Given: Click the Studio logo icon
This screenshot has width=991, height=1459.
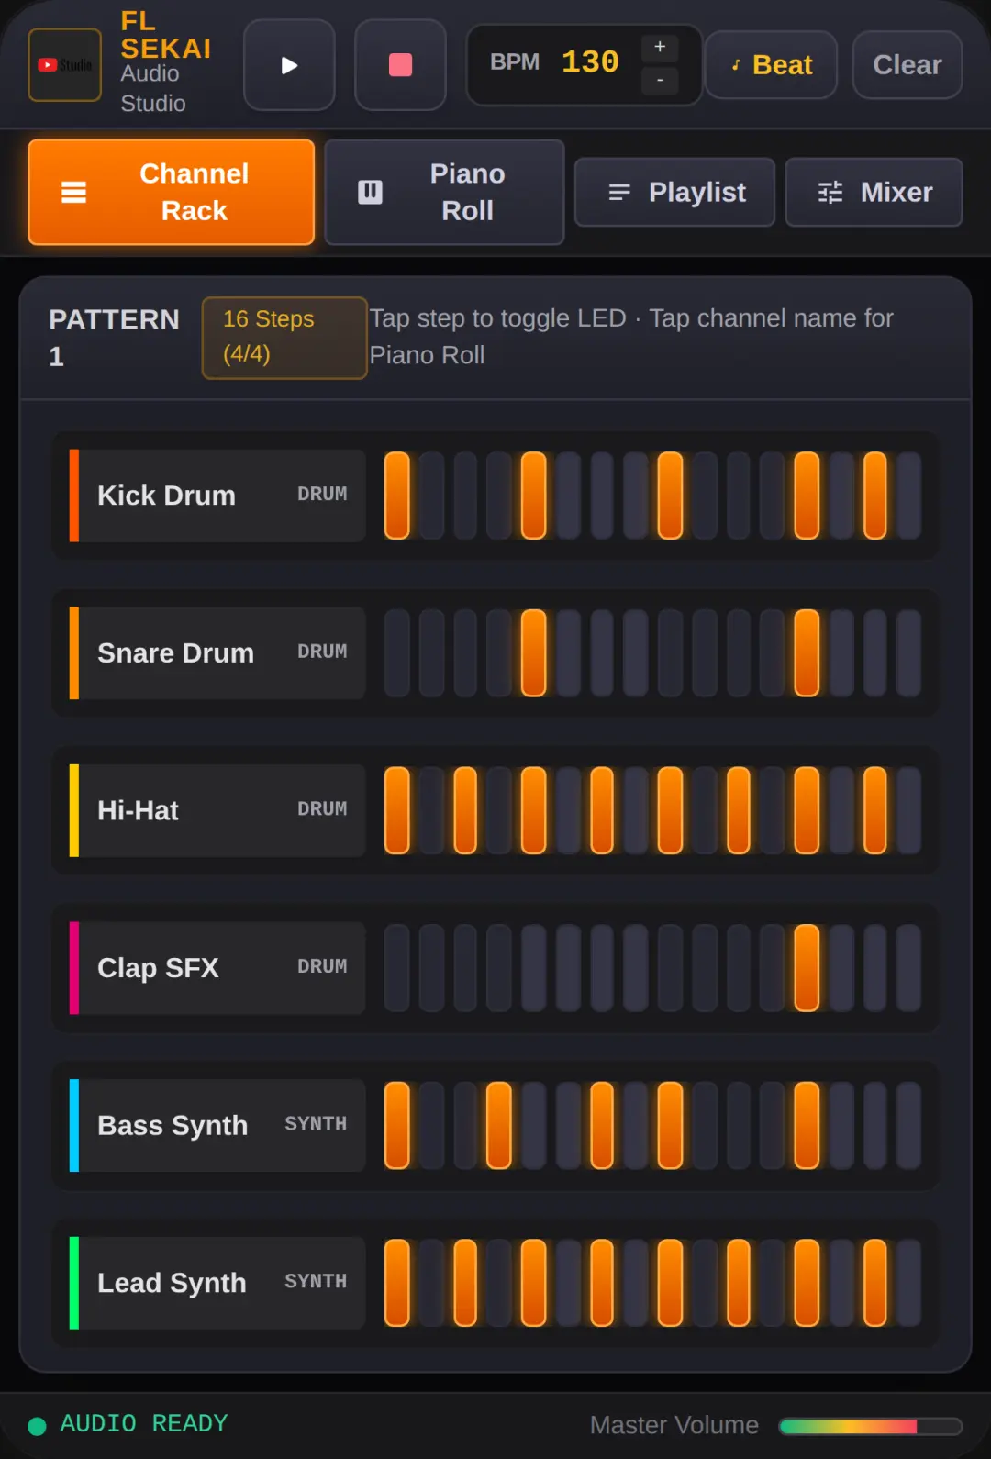Looking at the screenshot, I should point(64,65).
